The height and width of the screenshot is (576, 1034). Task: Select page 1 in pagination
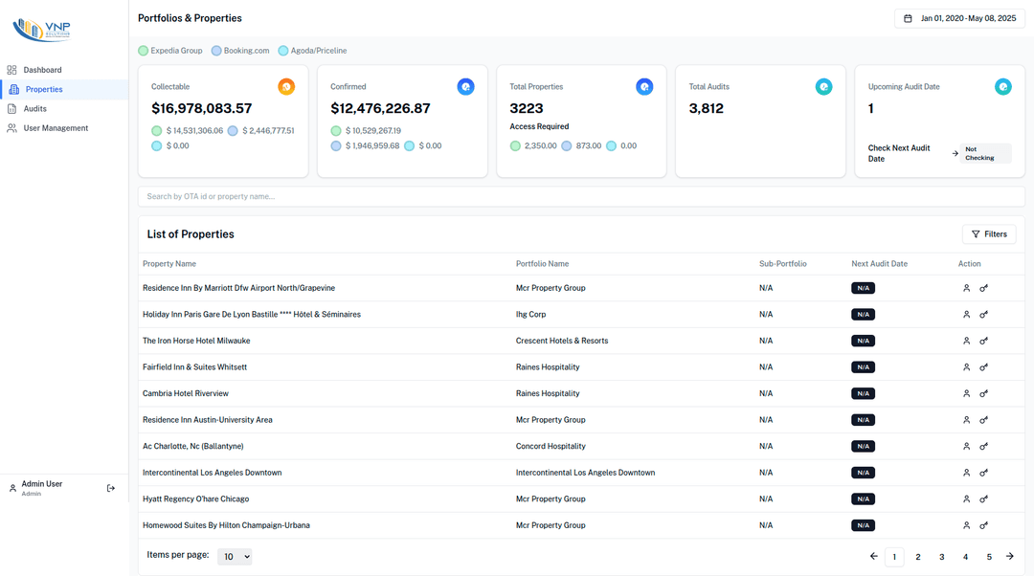894,557
